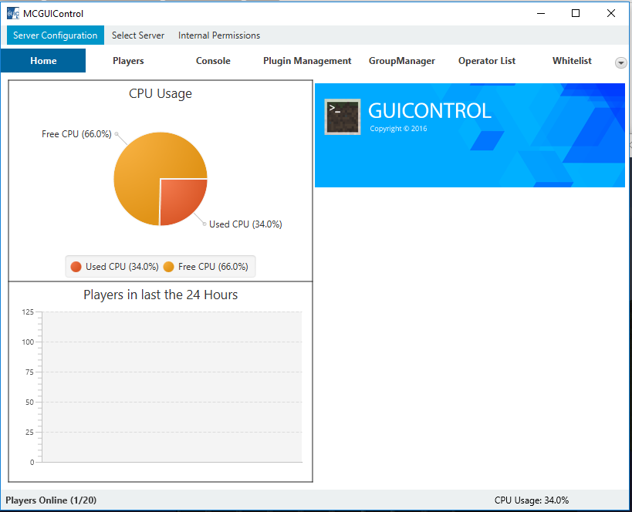Image resolution: width=632 pixels, height=512 pixels.
Task: Switch to the Home tab
Action: (43, 61)
